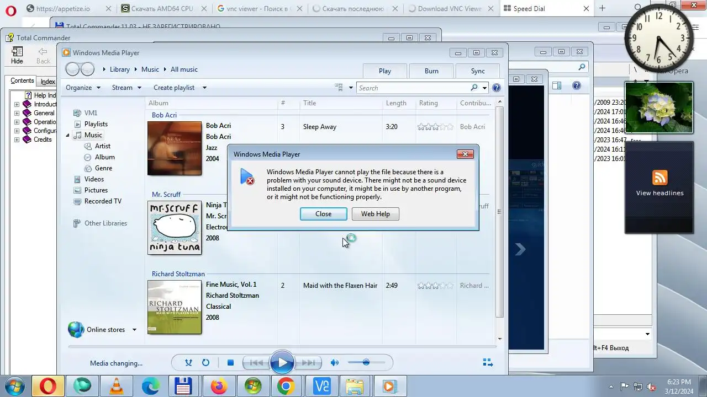Close the sound device error dialog
The image size is (707, 397).
tap(324, 214)
